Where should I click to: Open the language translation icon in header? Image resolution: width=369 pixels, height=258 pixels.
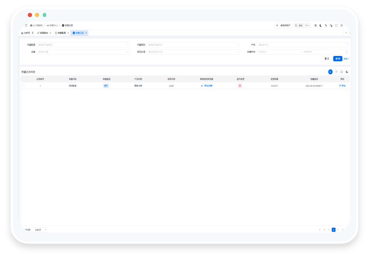326,25
